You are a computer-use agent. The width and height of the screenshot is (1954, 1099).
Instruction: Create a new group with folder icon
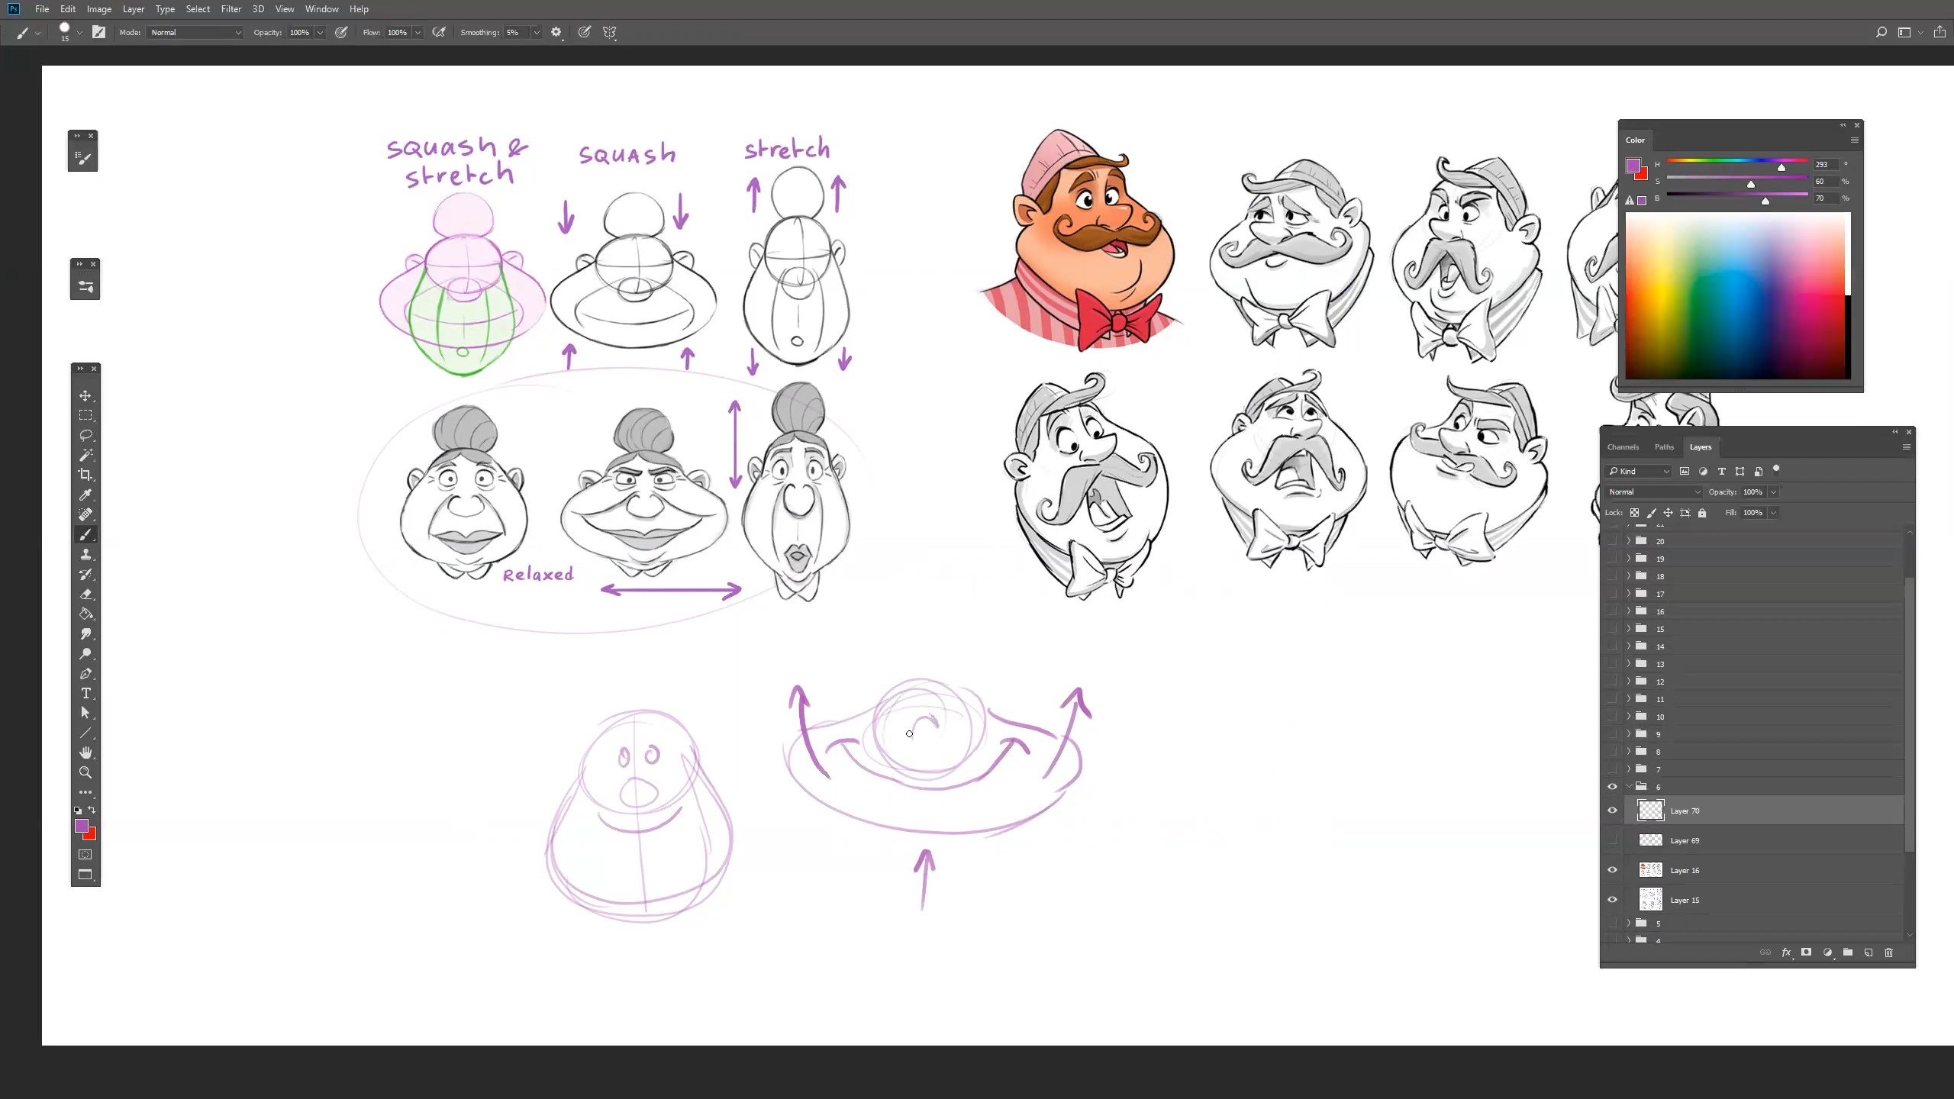coord(1848,952)
